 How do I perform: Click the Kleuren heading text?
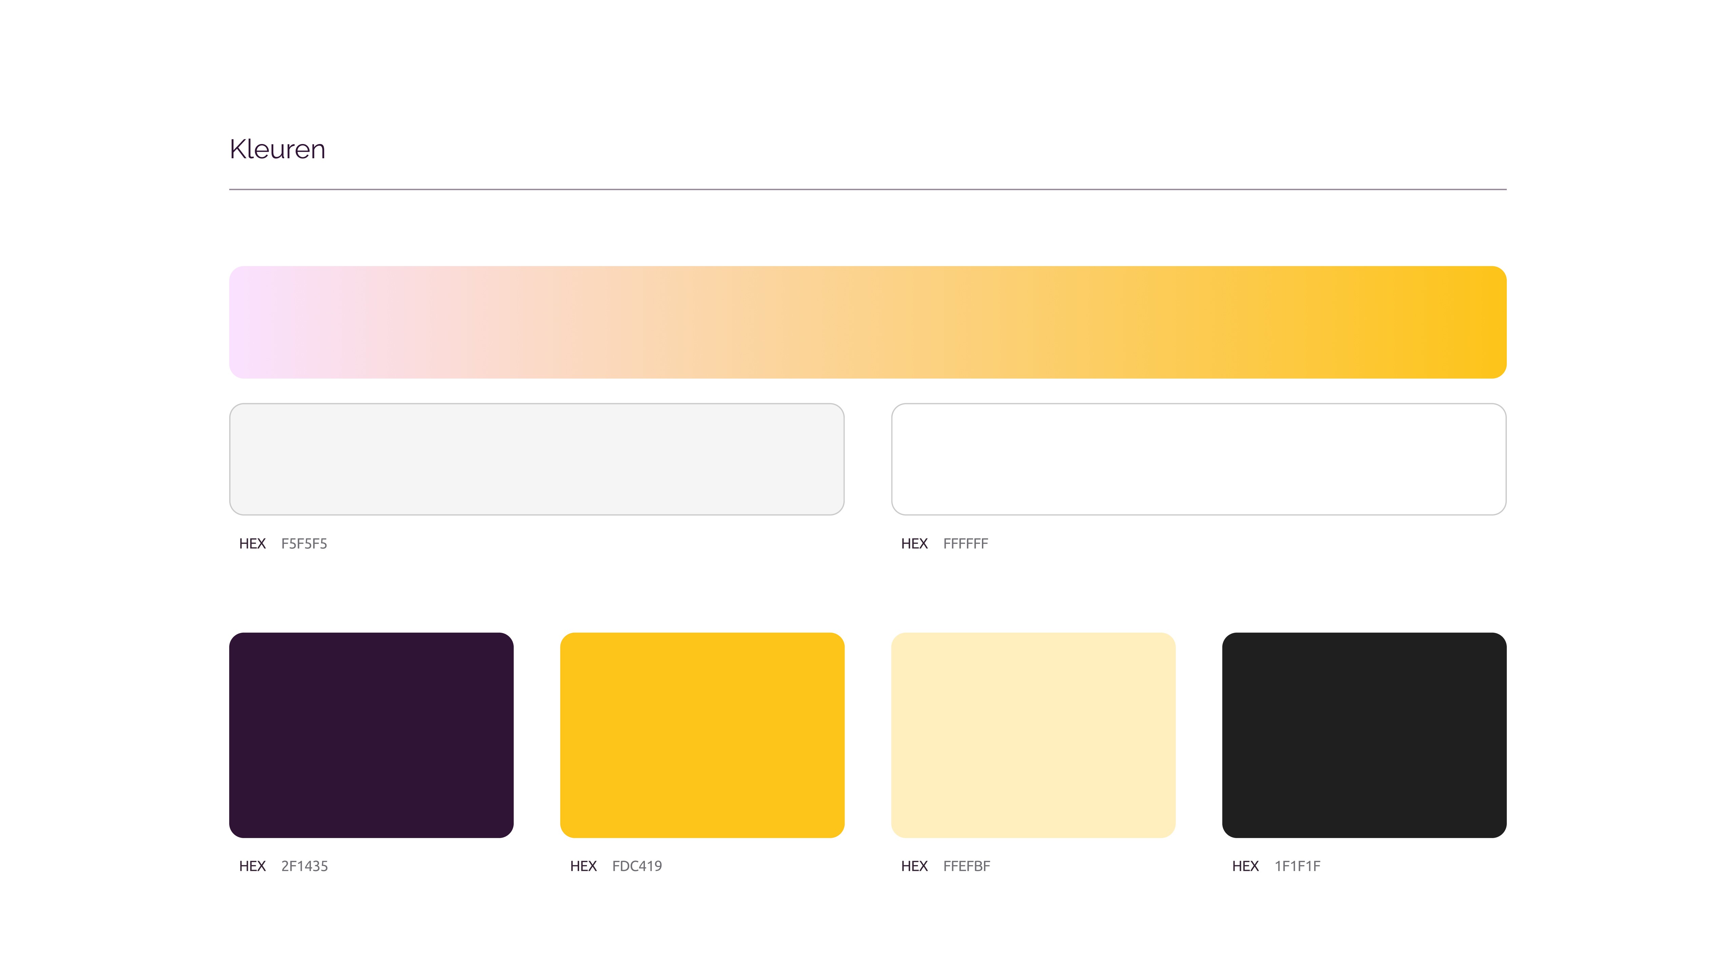[x=277, y=149]
